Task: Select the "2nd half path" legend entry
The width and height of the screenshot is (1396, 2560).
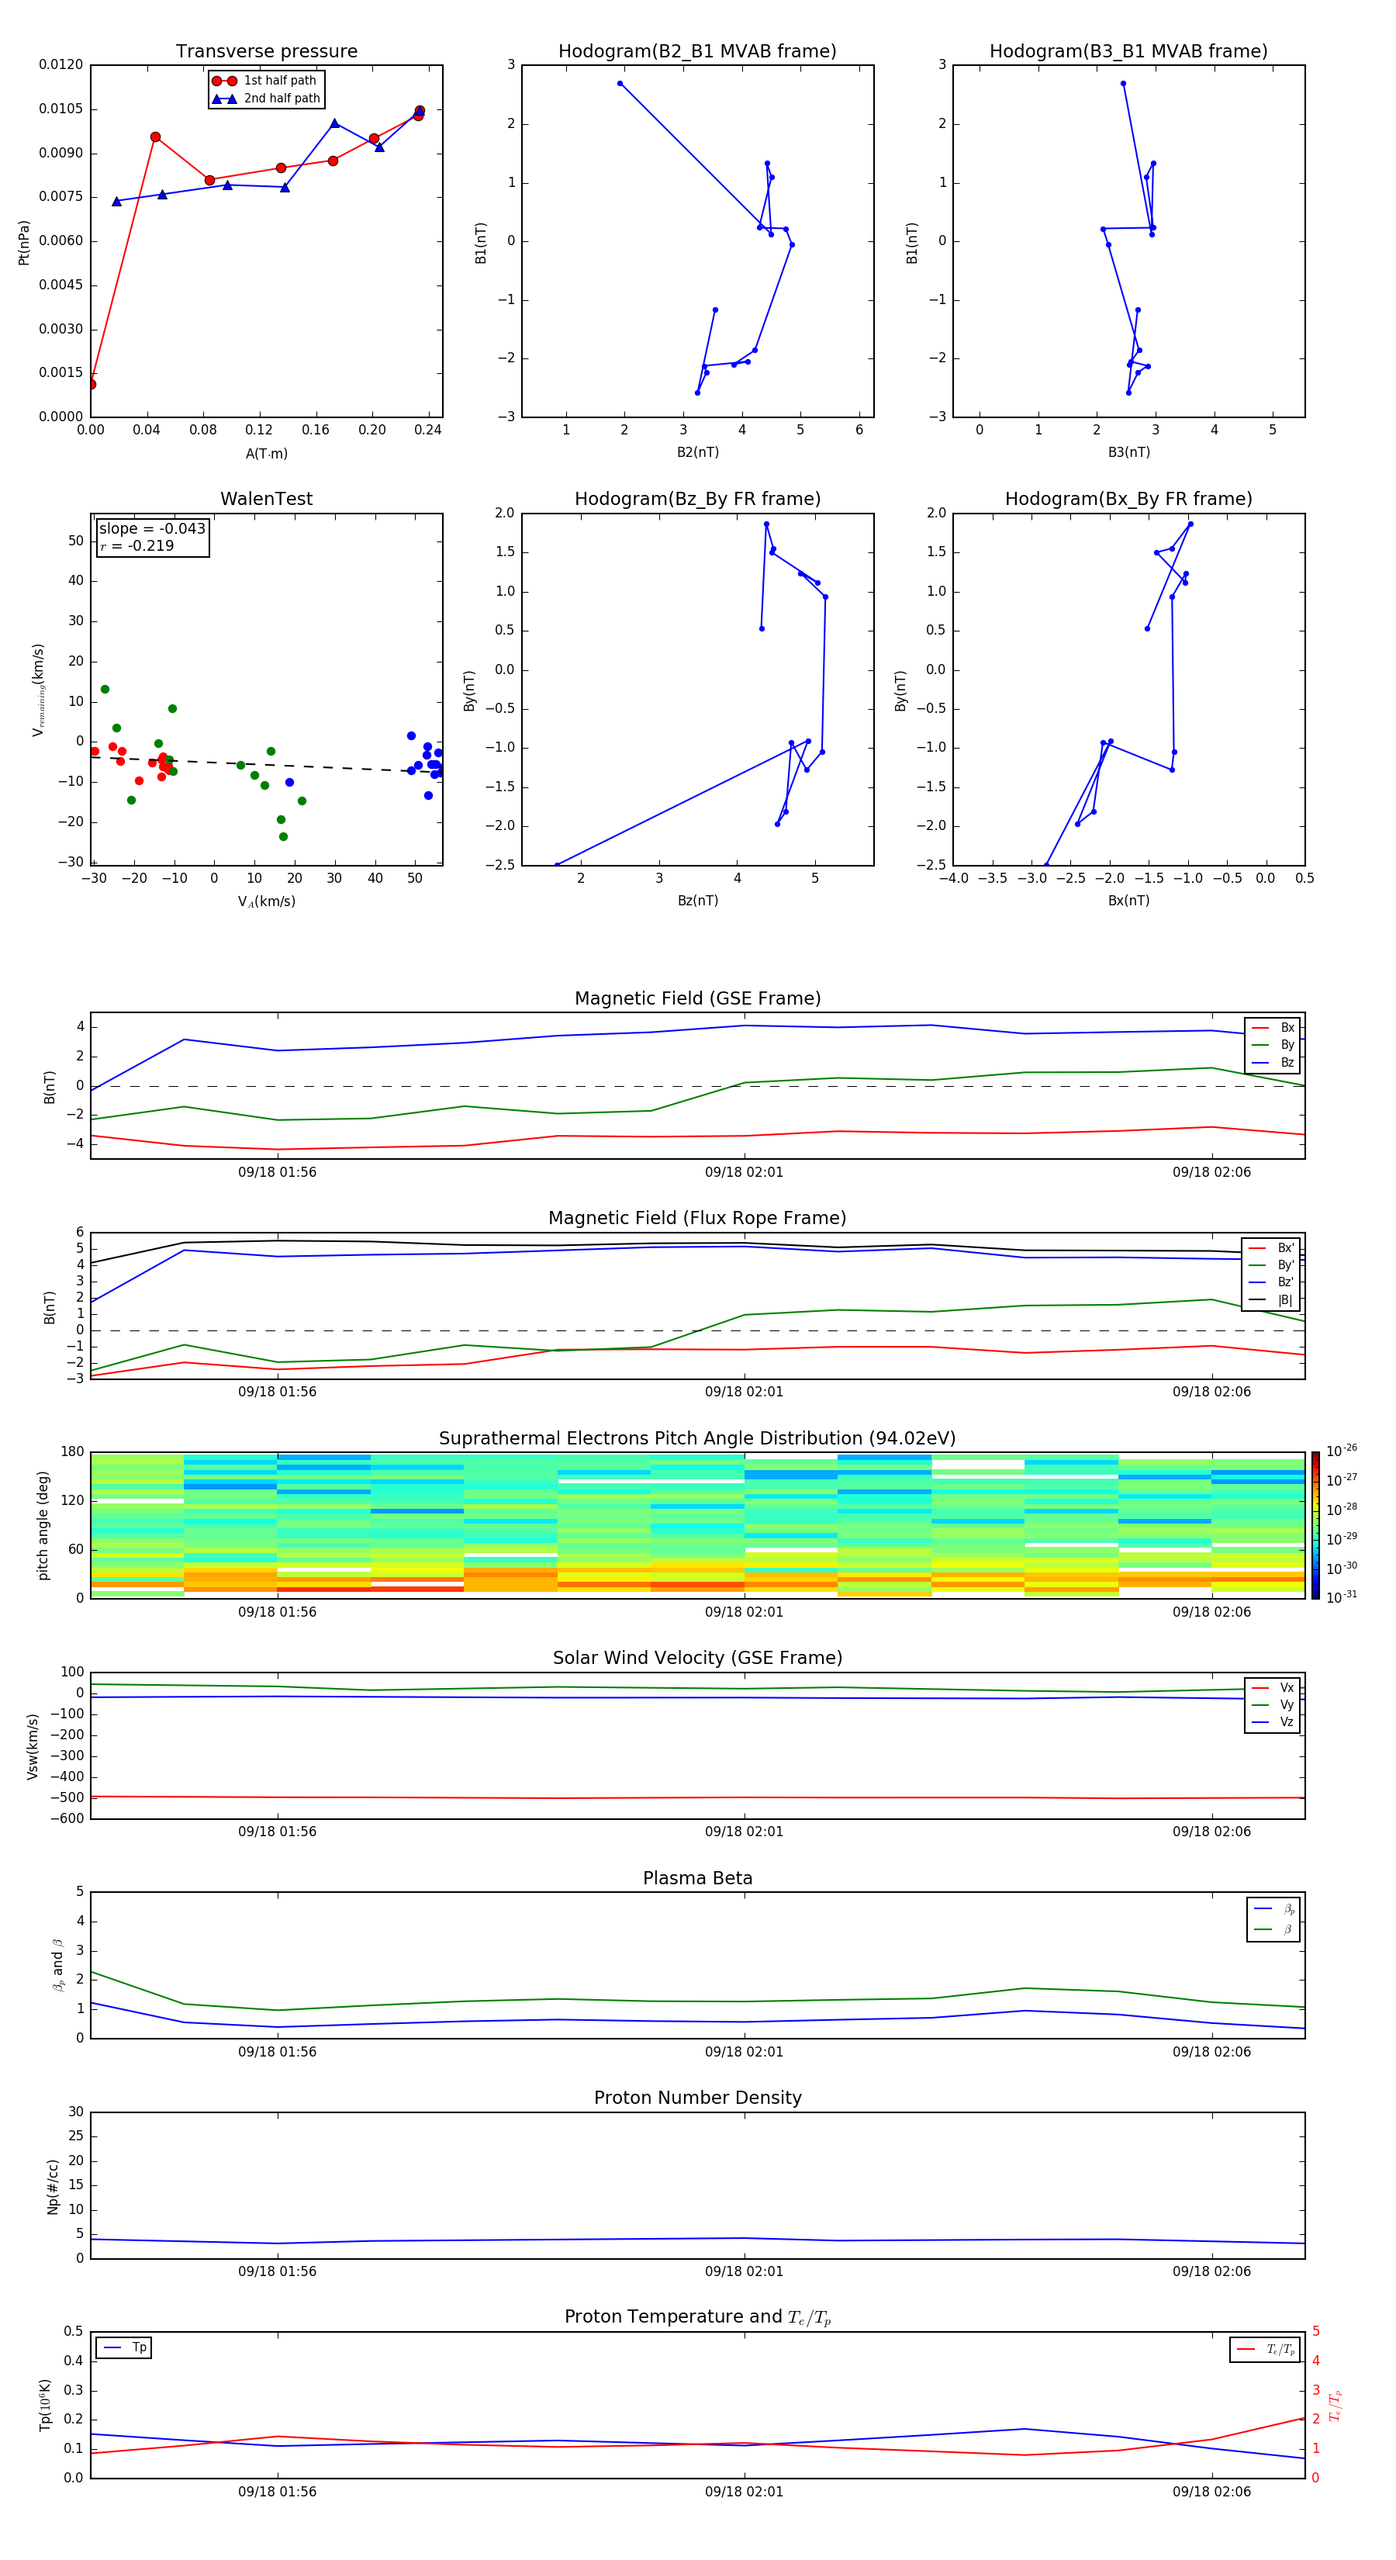Action: [265, 99]
